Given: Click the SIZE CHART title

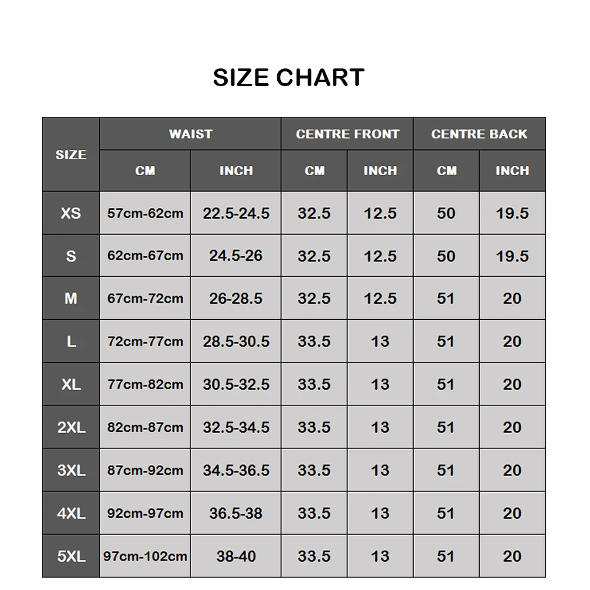Looking at the screenshot, I should click(289, 77).
